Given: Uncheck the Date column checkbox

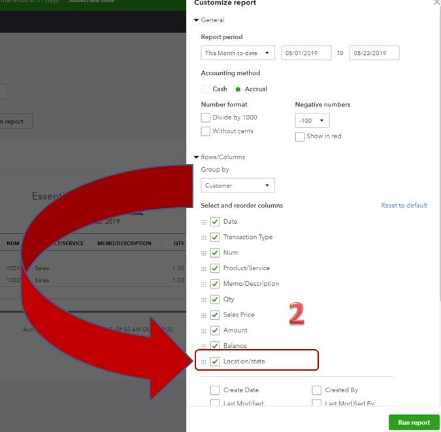Looking at the screenshot, I should pos(214,222).
